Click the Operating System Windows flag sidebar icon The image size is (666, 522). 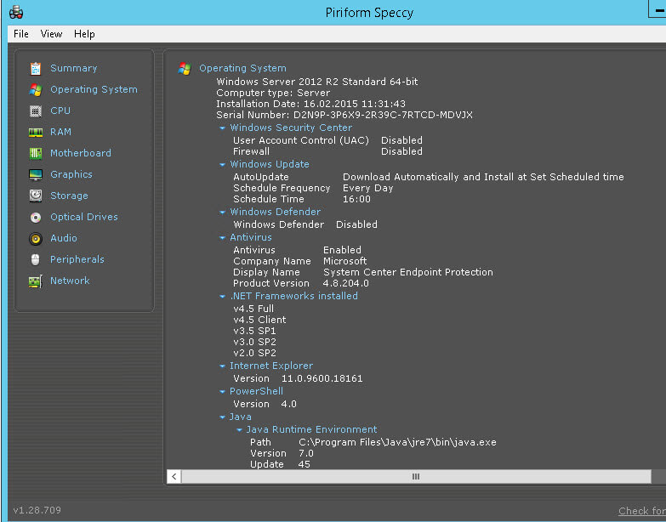pyautogui.click(x=36, y=89)
